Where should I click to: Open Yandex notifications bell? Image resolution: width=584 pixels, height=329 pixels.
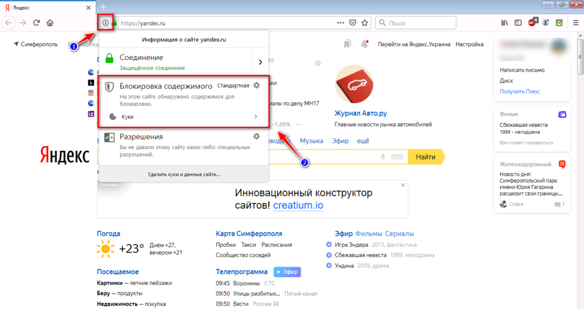pyautogui.click(x=364, y=44)
